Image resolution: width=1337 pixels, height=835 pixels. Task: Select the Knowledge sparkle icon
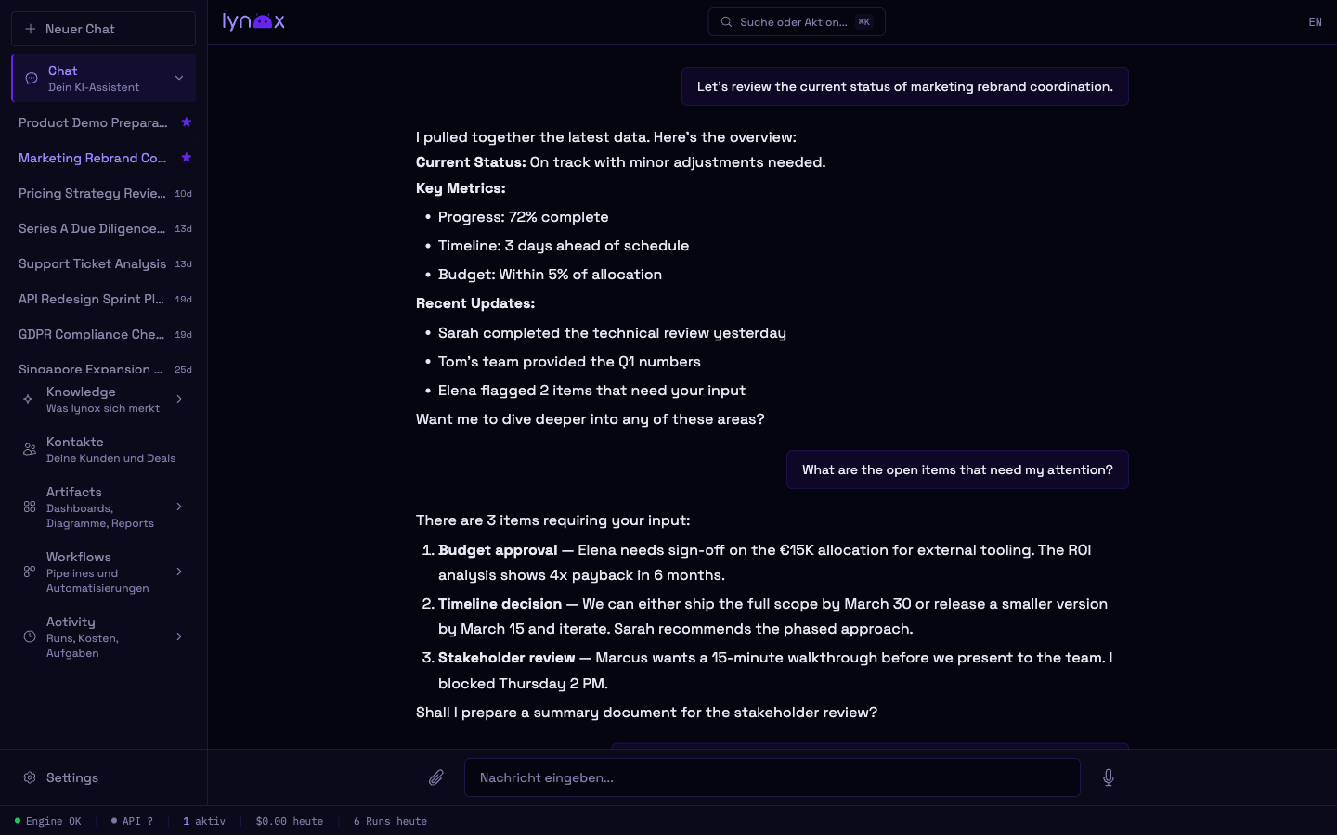(28, 399)
